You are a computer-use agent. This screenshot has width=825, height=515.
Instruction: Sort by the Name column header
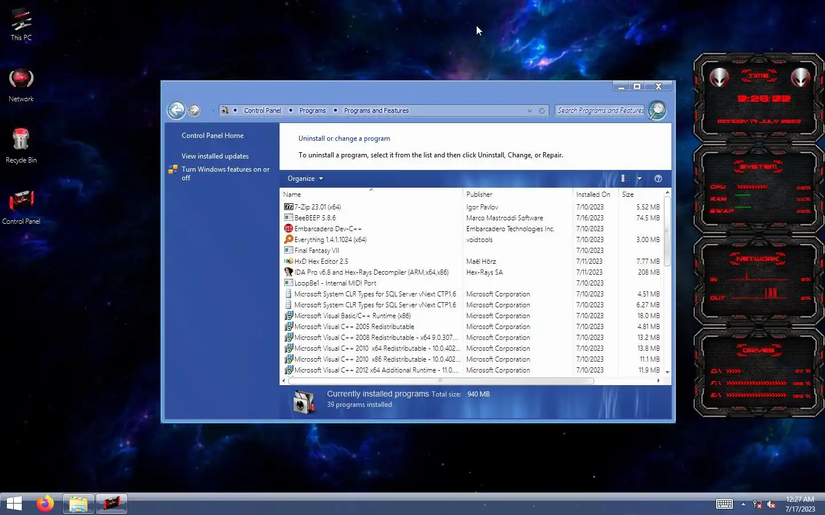(x=371, y=195)
